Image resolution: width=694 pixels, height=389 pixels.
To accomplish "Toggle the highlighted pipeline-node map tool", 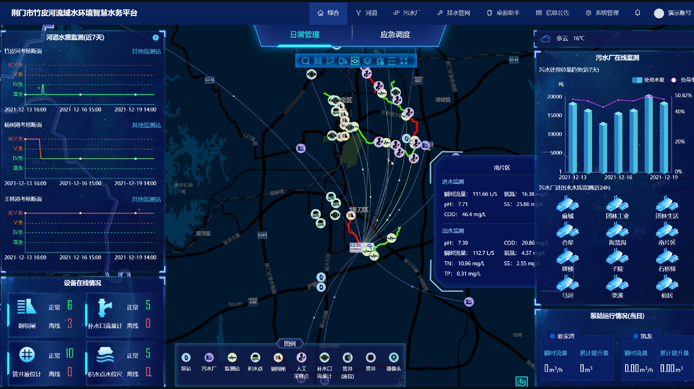I will point(355,61).
